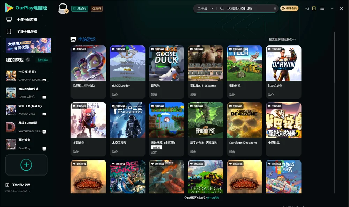Open the 达尔文计划 Darwin game card
This screenshot has width=349, height=207.
(283, 72)
